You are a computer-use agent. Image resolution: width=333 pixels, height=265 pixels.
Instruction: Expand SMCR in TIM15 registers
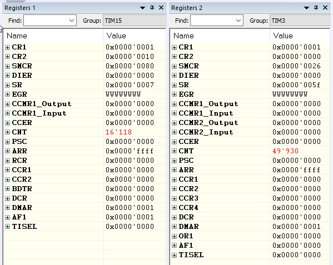(7, 66)
